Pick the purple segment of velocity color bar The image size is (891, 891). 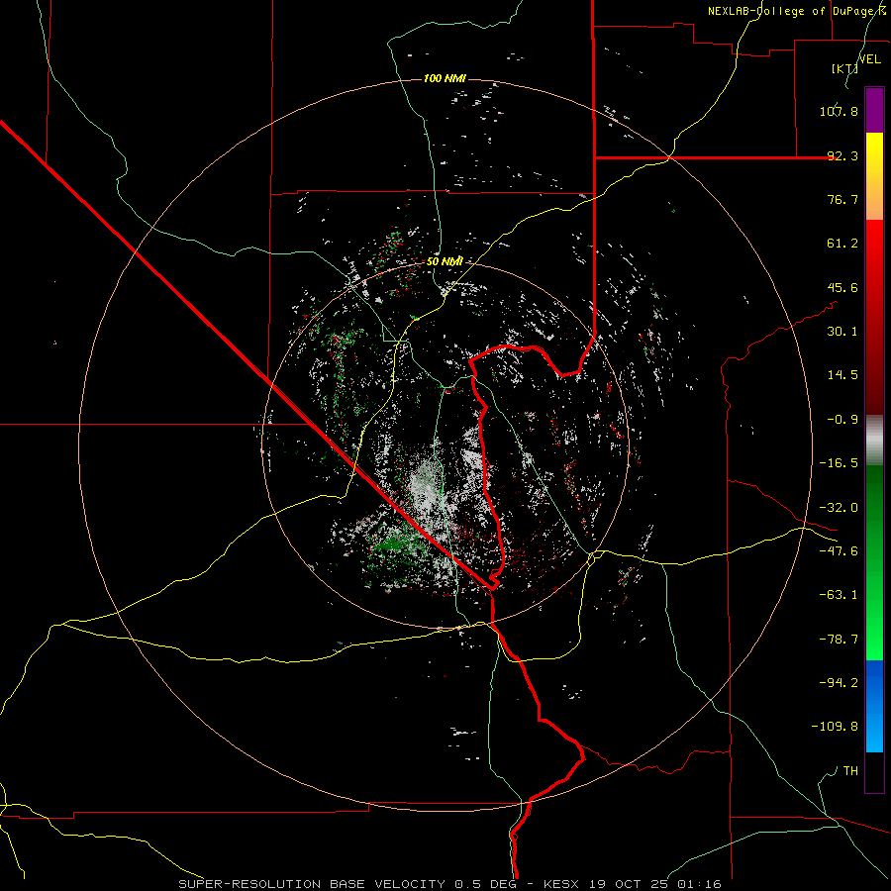pos(874,111)
